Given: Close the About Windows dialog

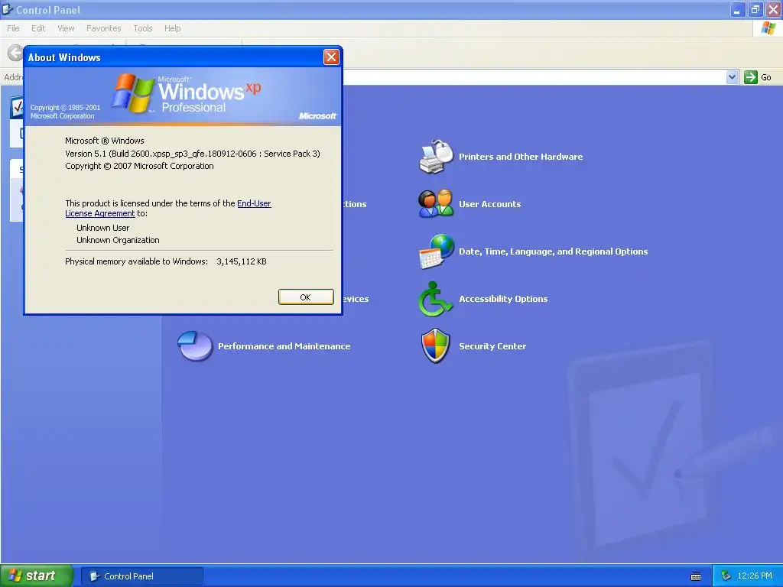Looking at the screenshot, I should click(x=331, y=57).
